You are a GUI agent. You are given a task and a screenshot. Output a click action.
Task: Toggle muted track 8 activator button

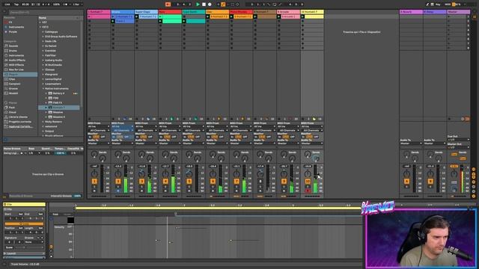(260, 181)
